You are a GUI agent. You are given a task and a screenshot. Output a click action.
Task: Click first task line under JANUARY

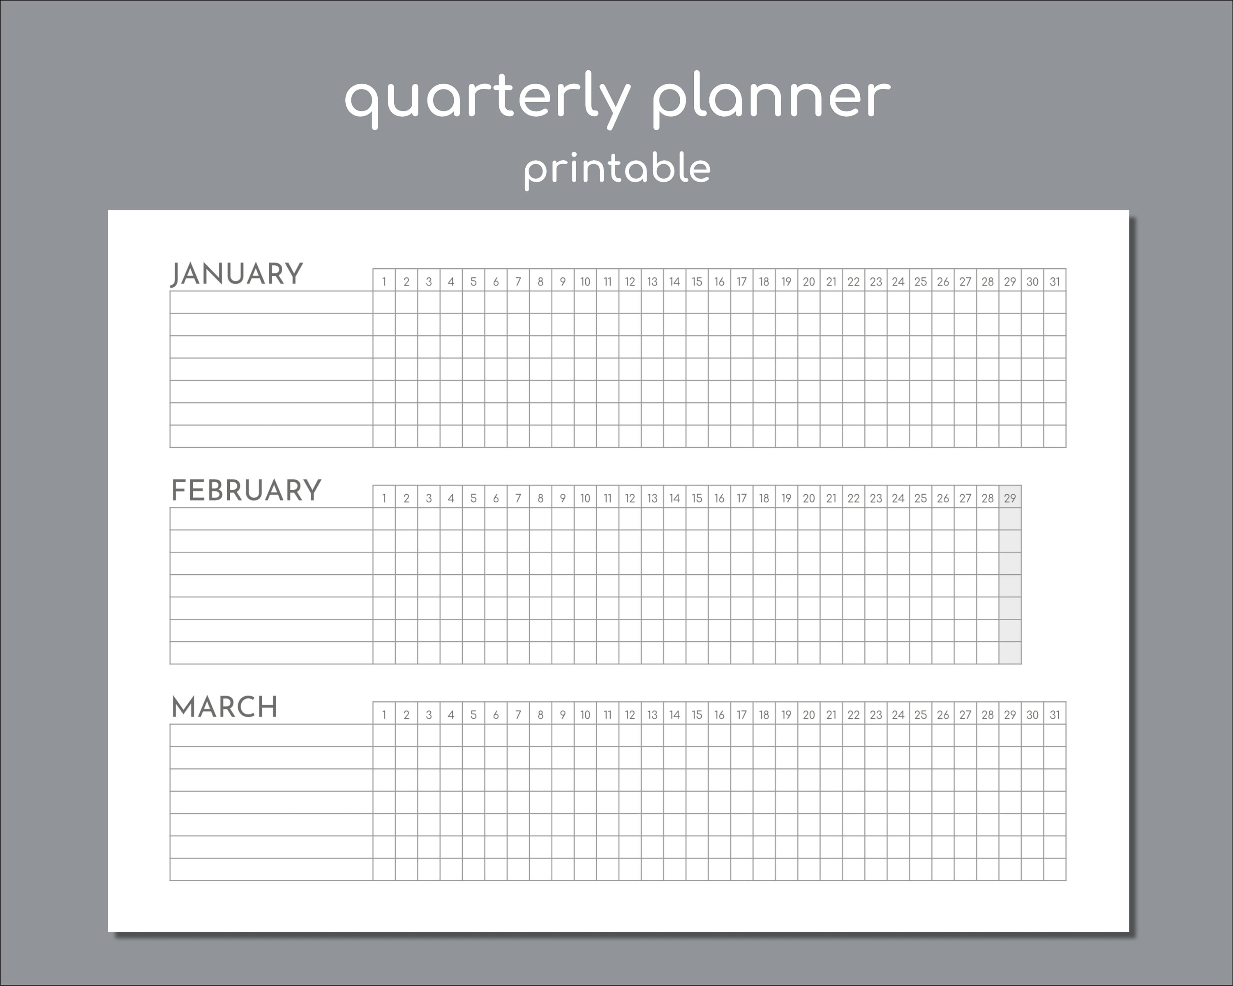[x=272, y=302]
